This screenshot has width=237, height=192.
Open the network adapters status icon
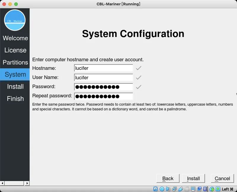pyautogui.click(x=174, y=189)
